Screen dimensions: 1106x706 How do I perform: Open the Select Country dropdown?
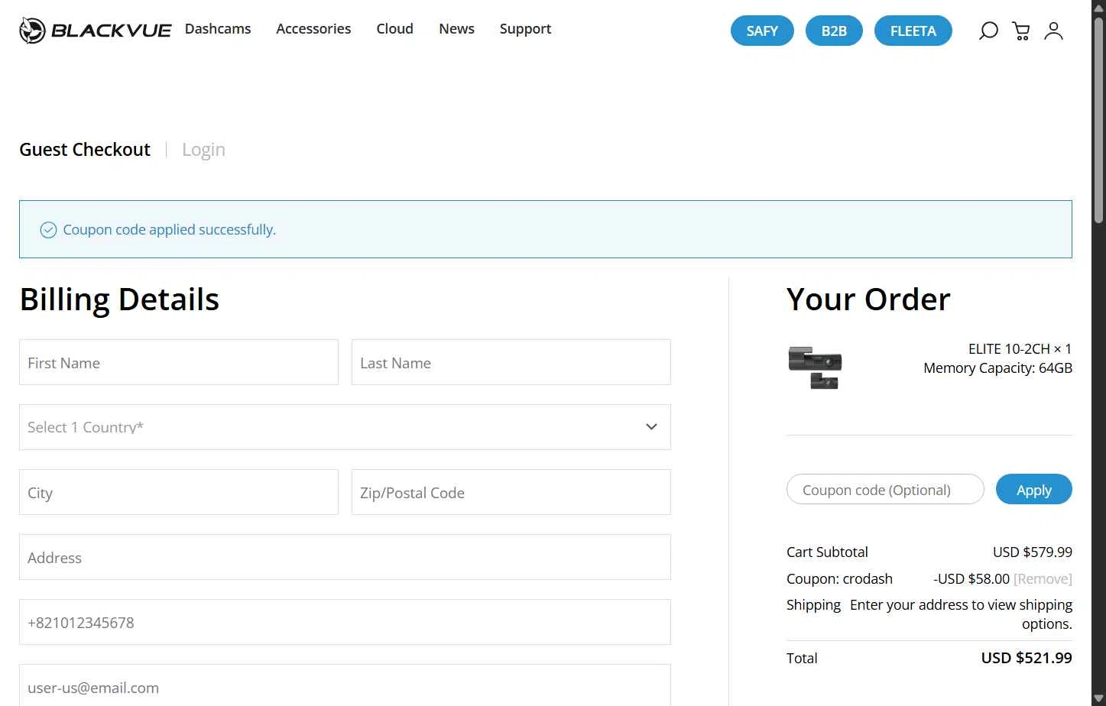(345, 427)
